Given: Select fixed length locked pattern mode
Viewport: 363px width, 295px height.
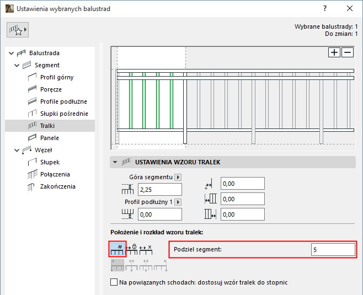Looking at the screenshot, I should click(131, 249).
